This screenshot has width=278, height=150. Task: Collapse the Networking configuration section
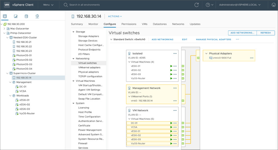74,59
